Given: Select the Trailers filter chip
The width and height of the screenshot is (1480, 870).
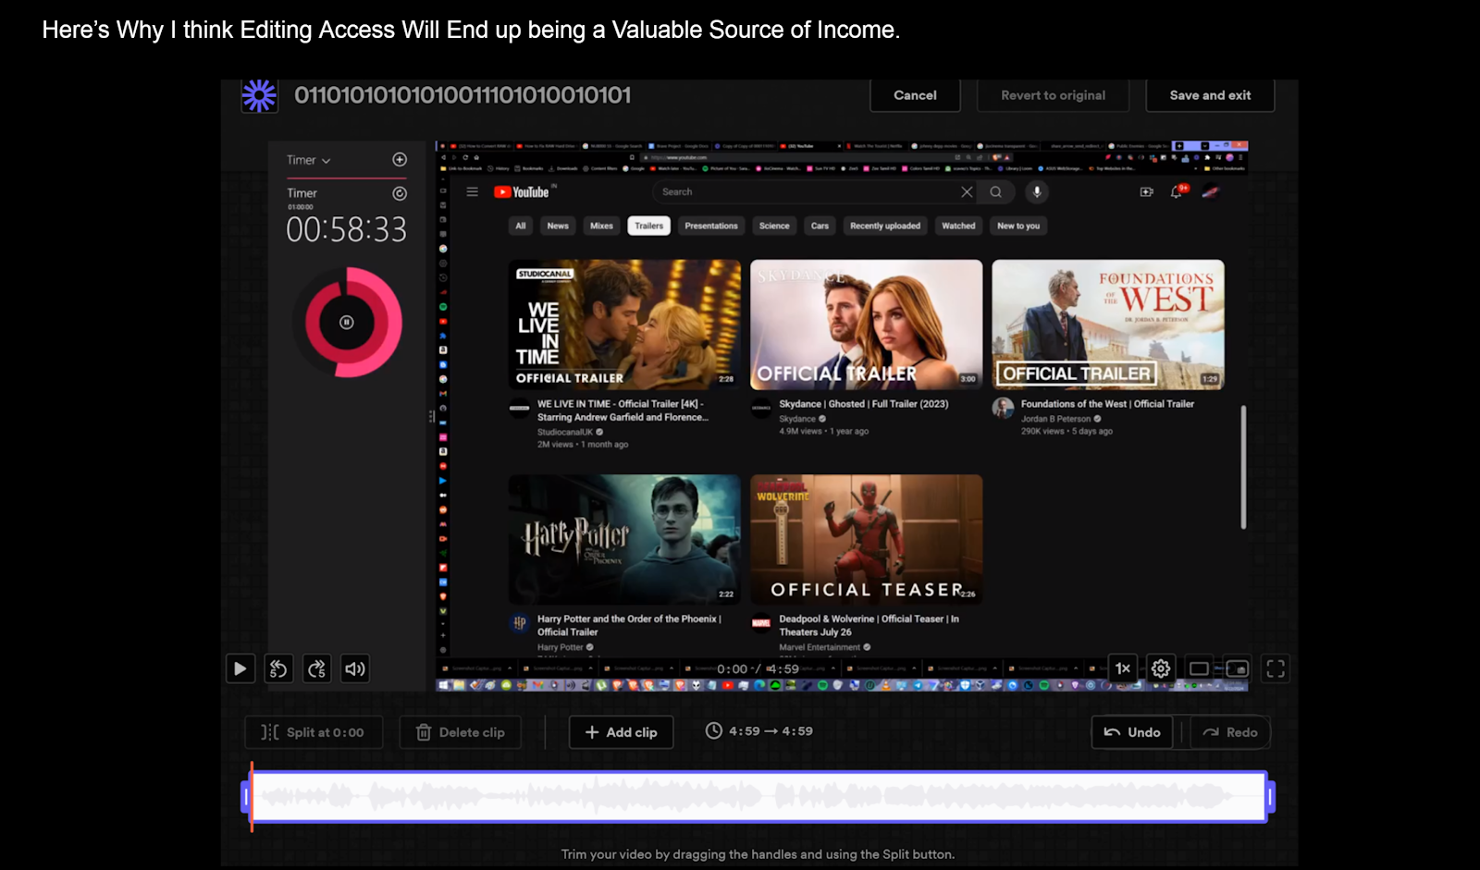Looking at the screenshot, I should [x=648, y=226].
